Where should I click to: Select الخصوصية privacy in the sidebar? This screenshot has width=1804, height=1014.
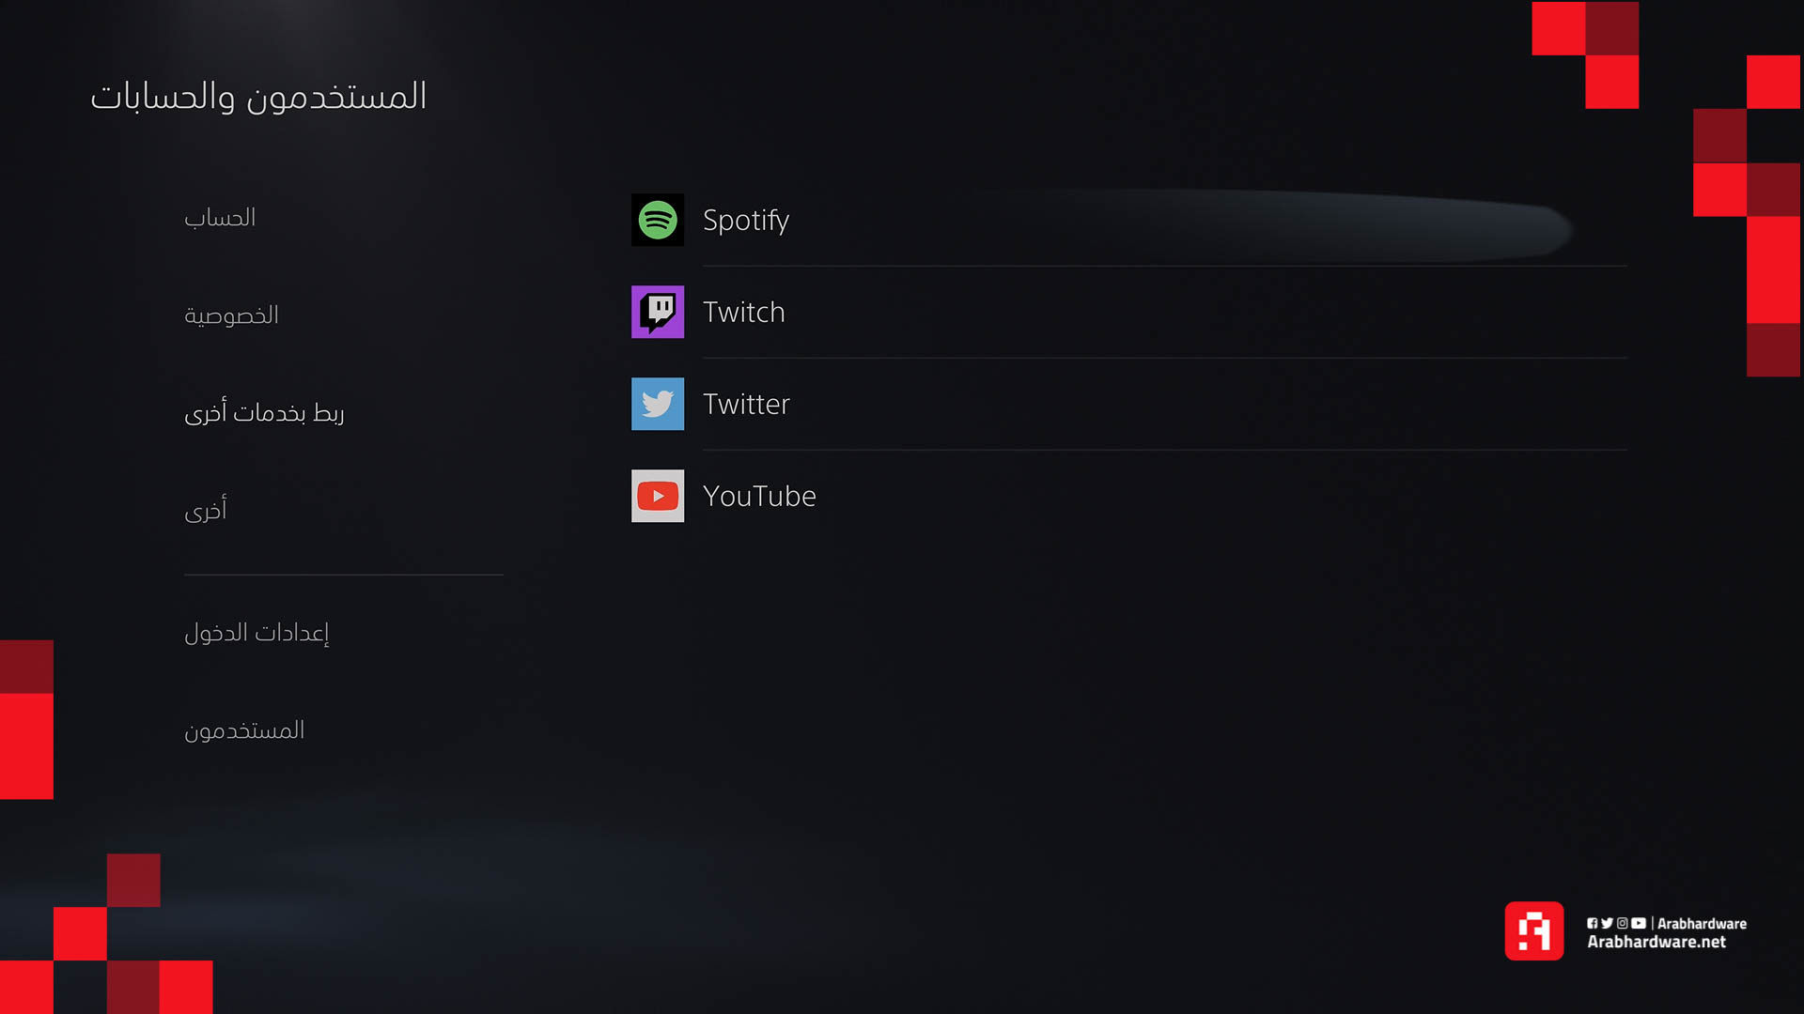(231, 315)
